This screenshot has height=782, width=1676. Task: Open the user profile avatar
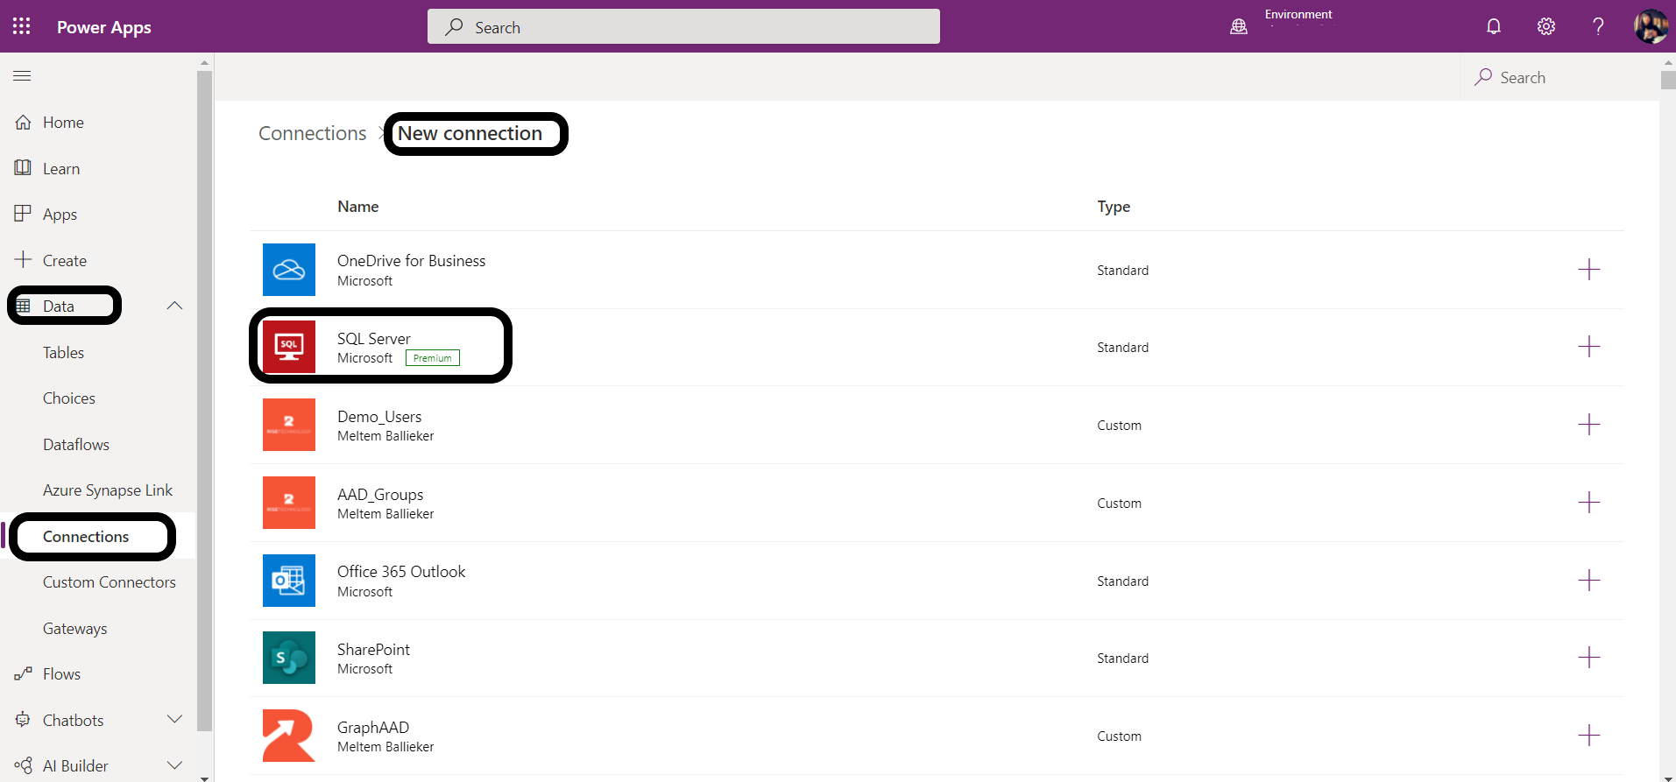[x=1651, y=26]
